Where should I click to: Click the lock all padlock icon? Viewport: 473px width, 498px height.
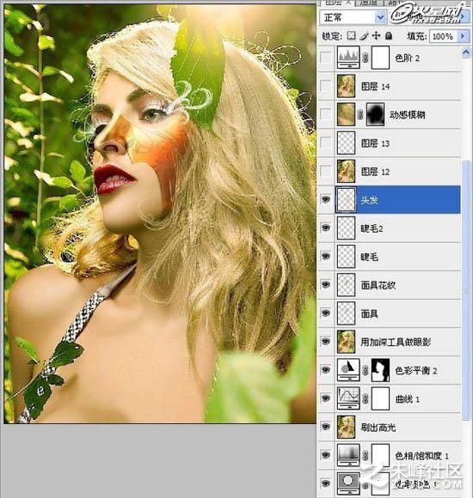click(389, 36)
